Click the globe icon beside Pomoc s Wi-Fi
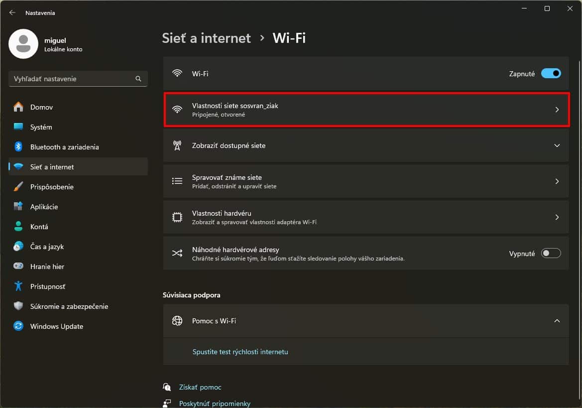This screenshot has height=408, width=582. point(177,321)
